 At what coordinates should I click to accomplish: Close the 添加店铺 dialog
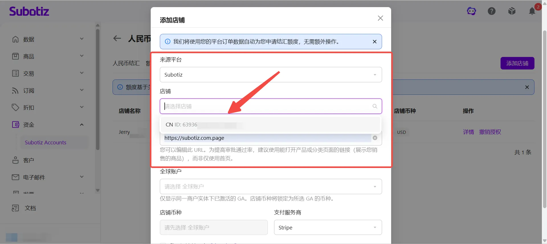click(380, 18)
